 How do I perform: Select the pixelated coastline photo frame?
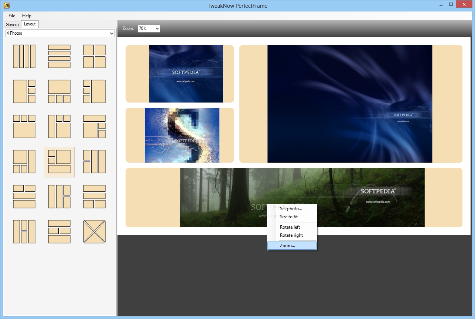(x=180, y=135)
